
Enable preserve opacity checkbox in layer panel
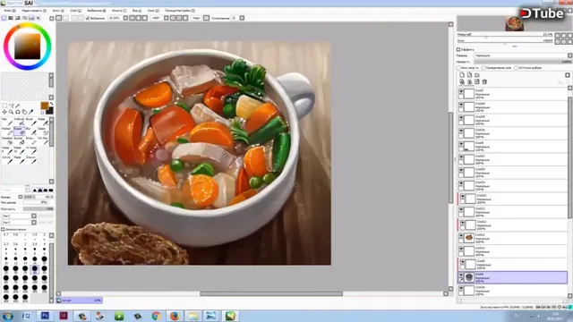pyautogui.click(x=458, y=68)
